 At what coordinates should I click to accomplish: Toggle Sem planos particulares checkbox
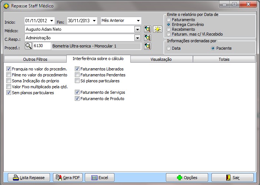coord(9,93)
